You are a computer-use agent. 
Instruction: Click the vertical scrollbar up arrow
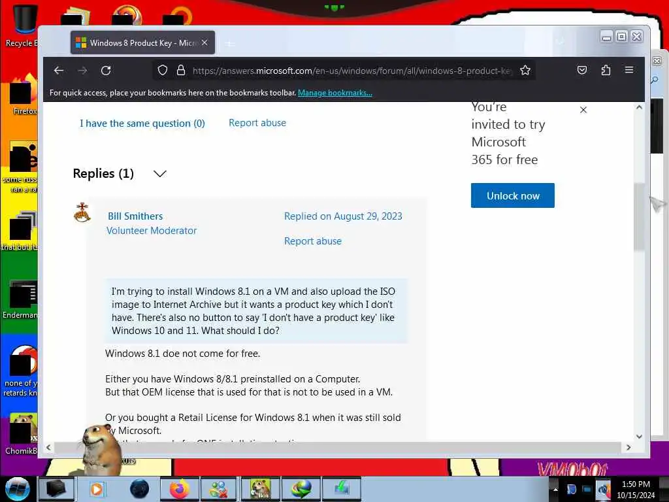point(639,108)
